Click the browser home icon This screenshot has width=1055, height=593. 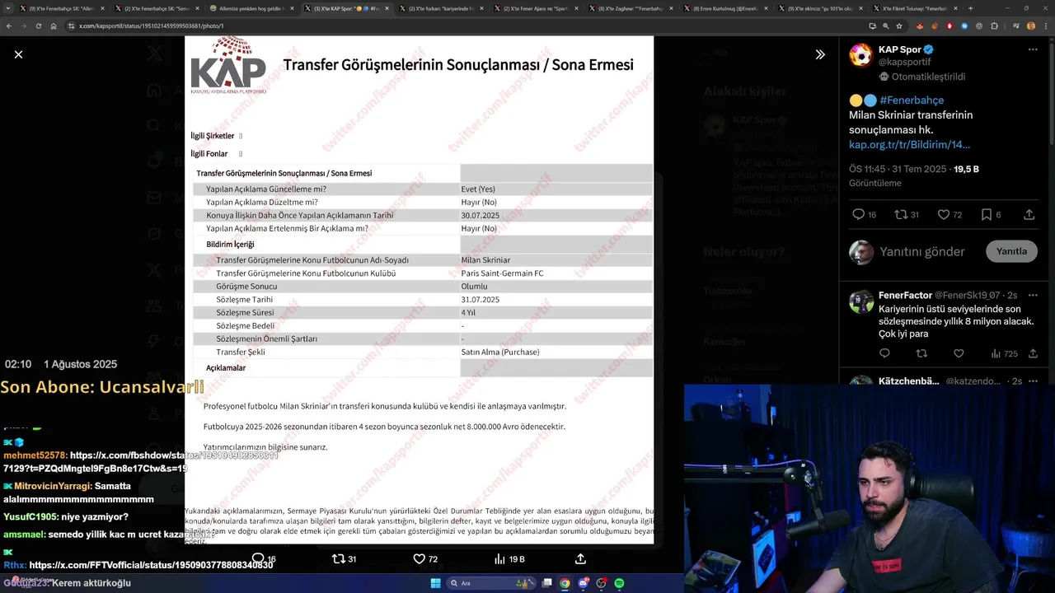pyautogui.click(x=52, y=26)
